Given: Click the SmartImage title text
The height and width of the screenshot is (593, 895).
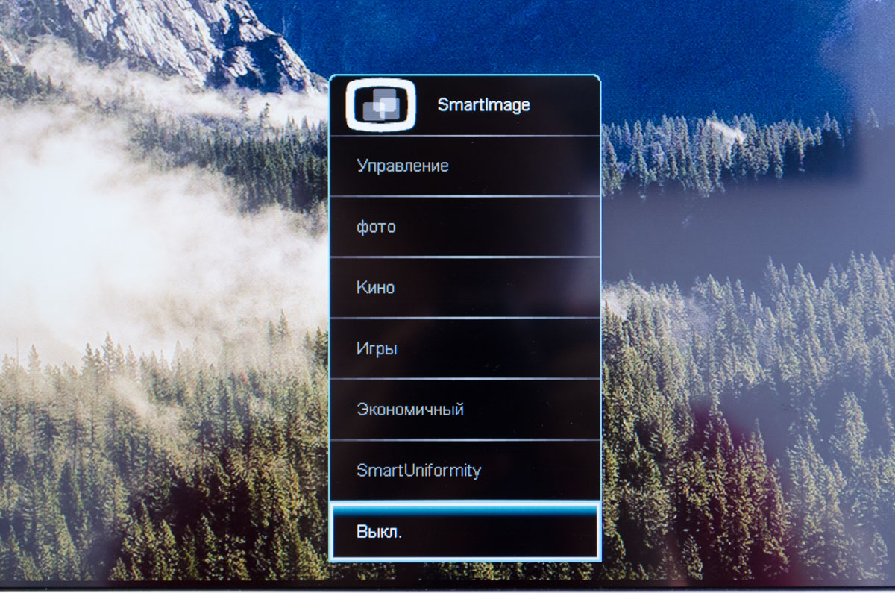Looking at the screenshot, I should tap(483, 105).
